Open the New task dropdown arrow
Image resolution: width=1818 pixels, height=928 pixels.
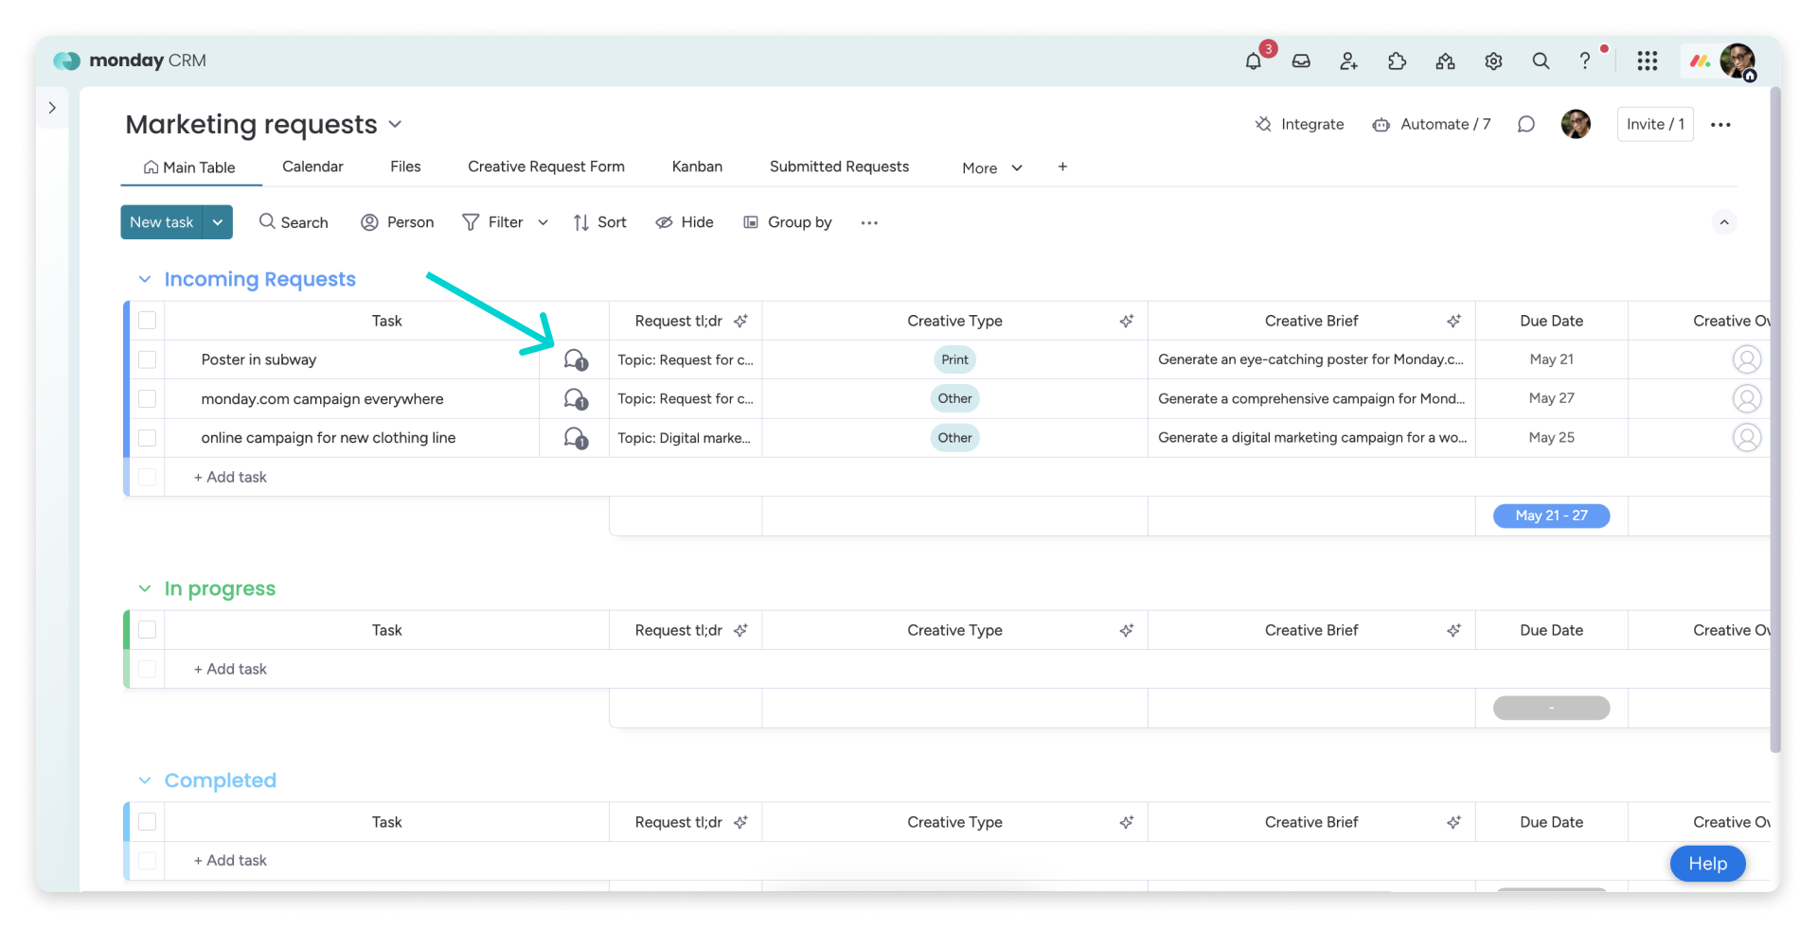tap(218, 222)
